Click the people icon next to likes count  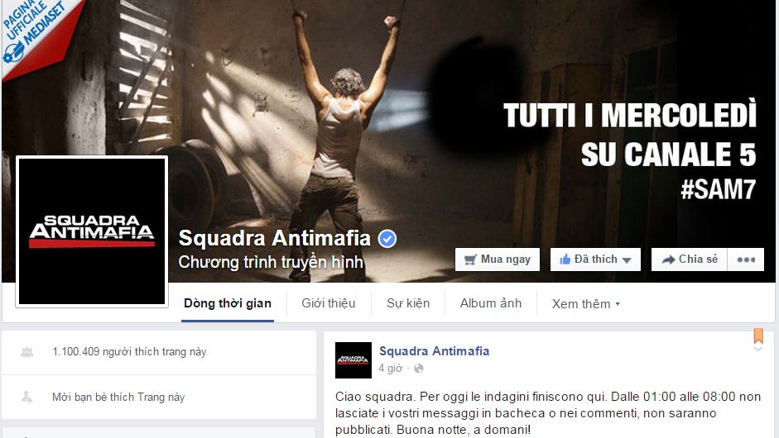tap(26, 352)
